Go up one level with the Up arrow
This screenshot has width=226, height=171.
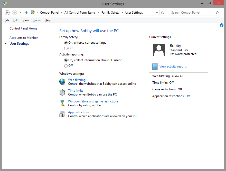pyautogui.click(x=26, y=13)
